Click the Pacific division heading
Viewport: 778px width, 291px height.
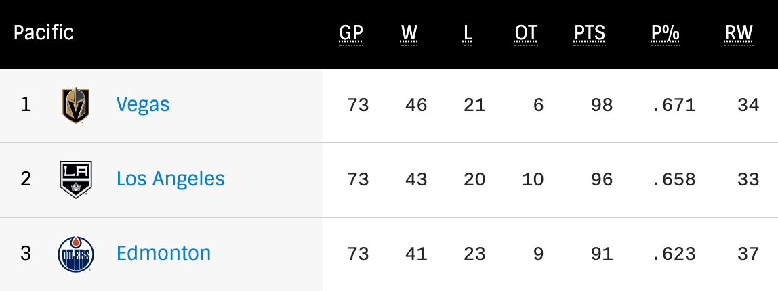pyautogui.click(x=44, y=32)
